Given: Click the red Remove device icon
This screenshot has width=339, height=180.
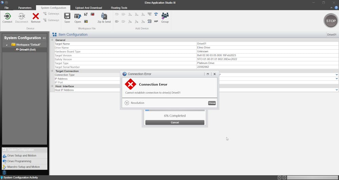Looking at the screenshot, I should (36, 17).
